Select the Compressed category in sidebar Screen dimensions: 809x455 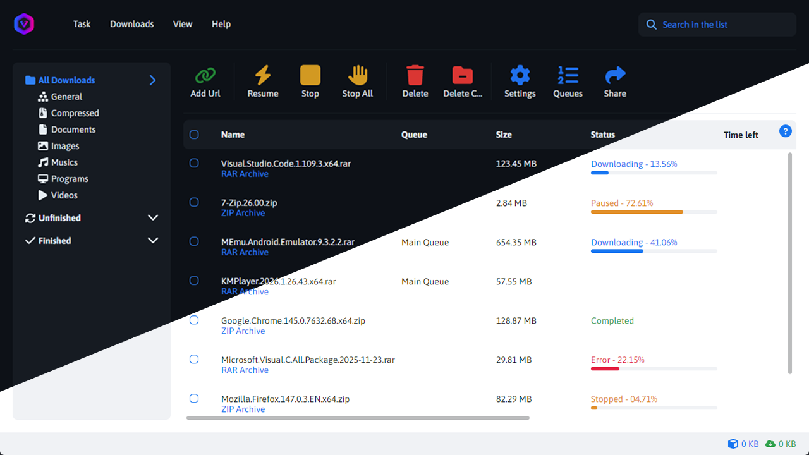tap(75, 113)
